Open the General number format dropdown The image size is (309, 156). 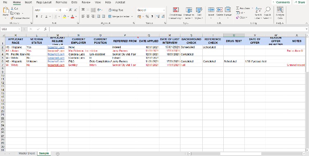[x=164, y=10]
